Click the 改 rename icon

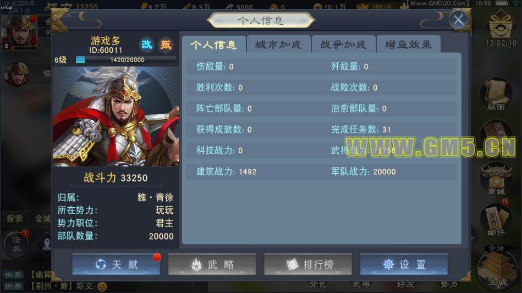(x=146, y=45)
